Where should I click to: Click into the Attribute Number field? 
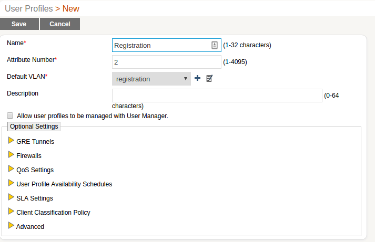tap(166, 62)
